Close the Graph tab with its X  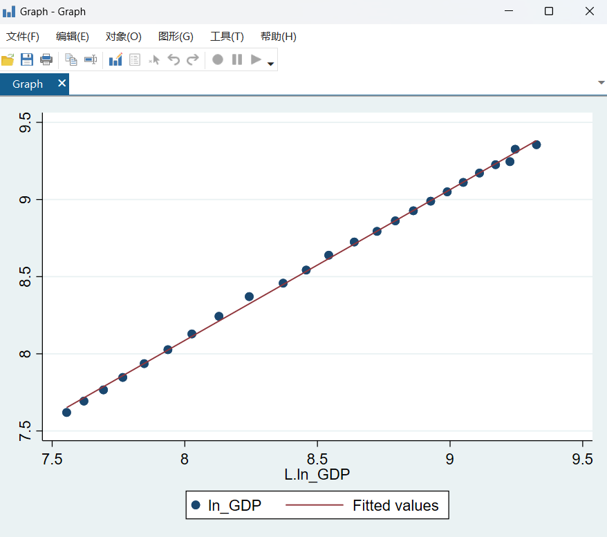(62, 84)
